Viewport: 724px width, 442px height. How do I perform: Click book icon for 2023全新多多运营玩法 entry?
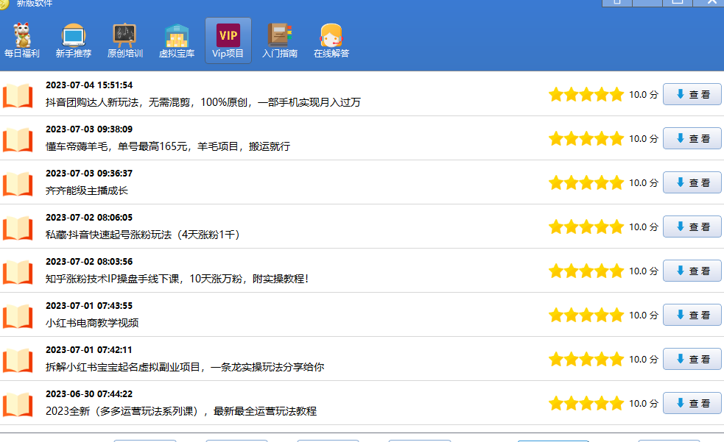coord(18,405)
